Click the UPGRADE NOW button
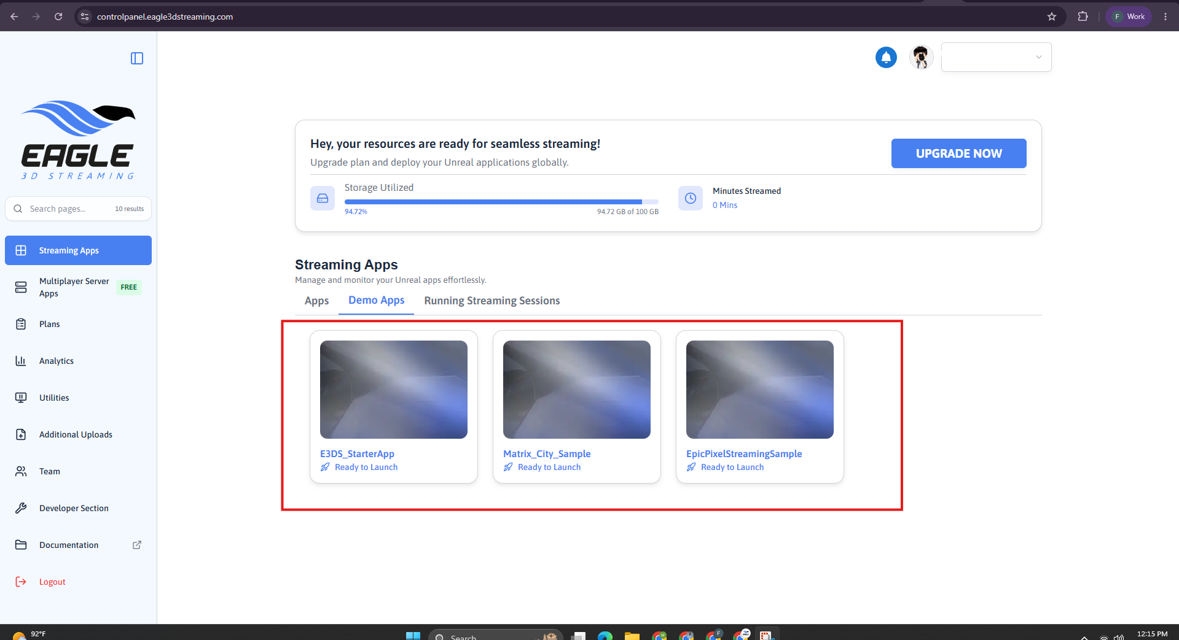Image resolution: width=1179 pixels, height=640 pixels. [958, 153]
